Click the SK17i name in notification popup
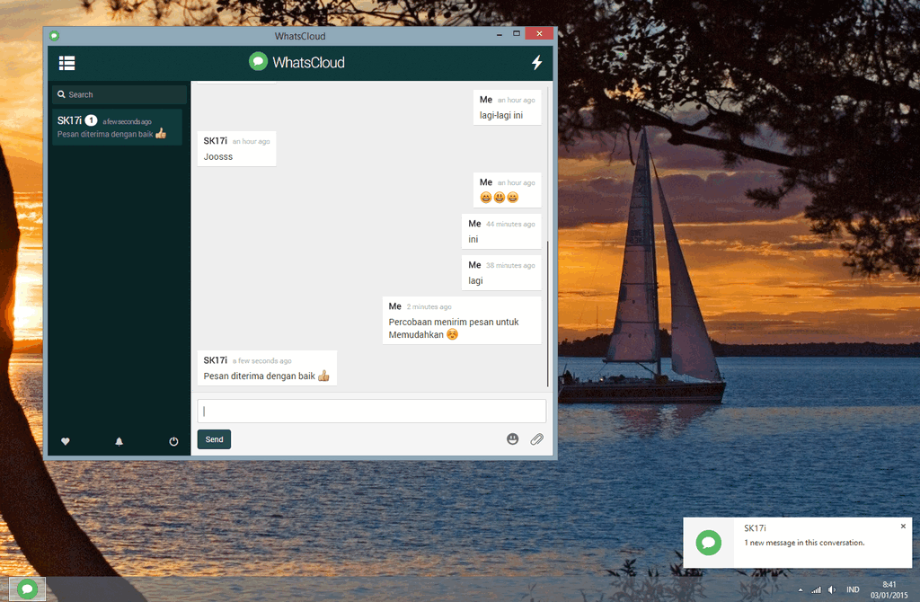Image resolution: width=920 pixels, height=602 pixels. (x=755, y=528)
